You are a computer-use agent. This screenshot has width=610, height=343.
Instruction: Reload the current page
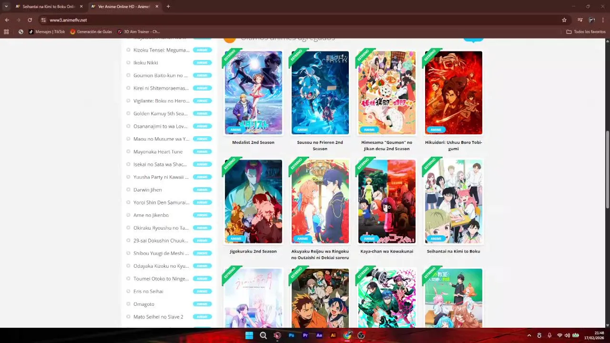[x=30, y=20]
